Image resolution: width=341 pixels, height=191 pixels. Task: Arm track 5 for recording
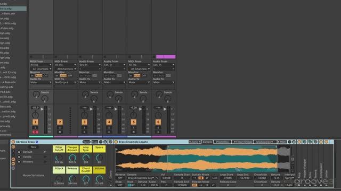(134, 132)
